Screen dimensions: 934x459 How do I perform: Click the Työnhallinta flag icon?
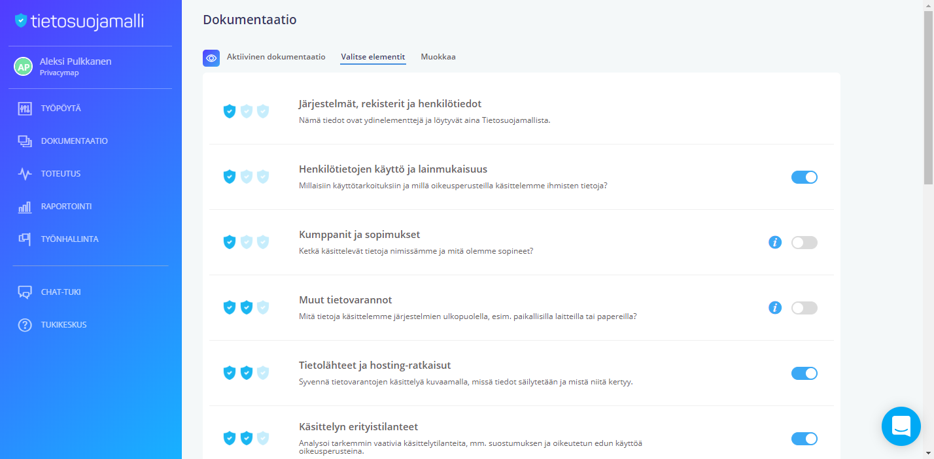25,239
